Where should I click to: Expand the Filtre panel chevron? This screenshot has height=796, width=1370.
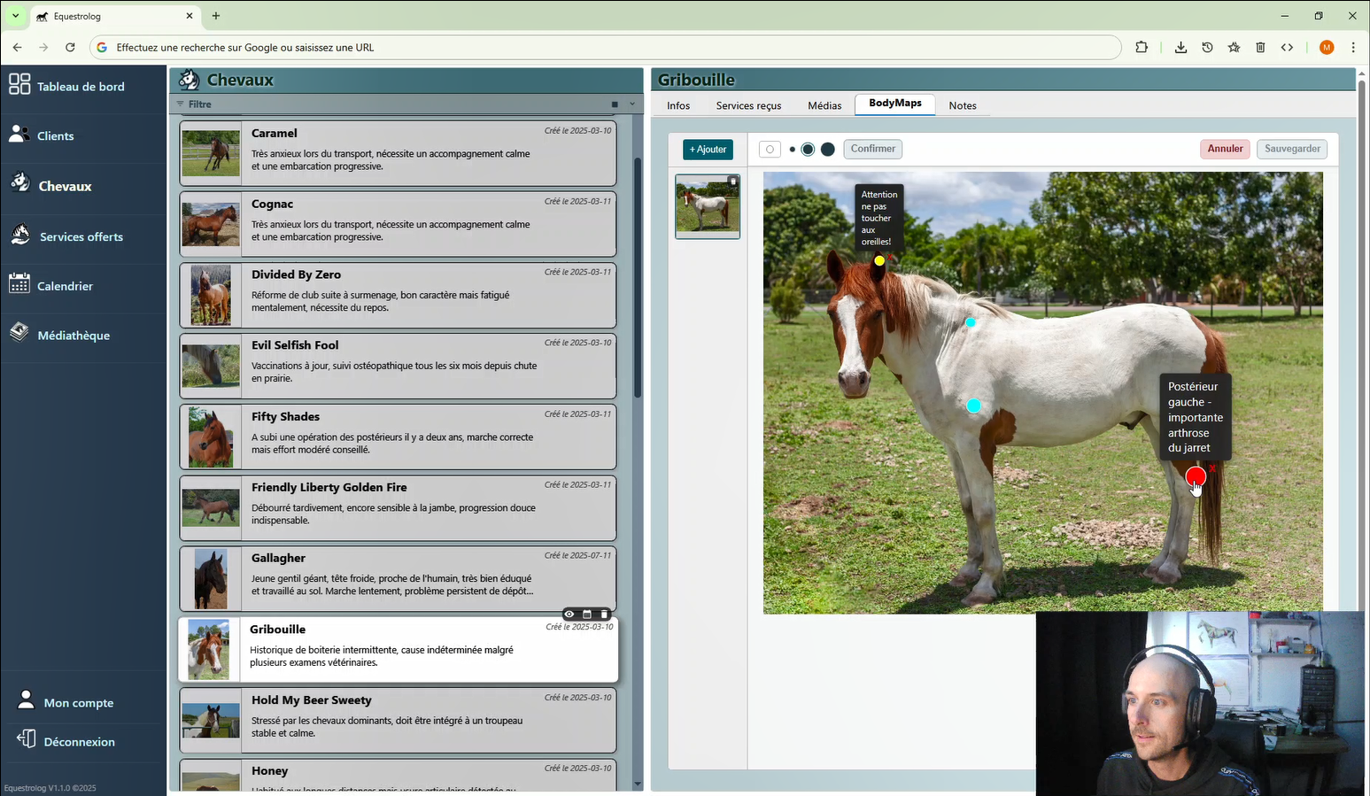[632, 104]
